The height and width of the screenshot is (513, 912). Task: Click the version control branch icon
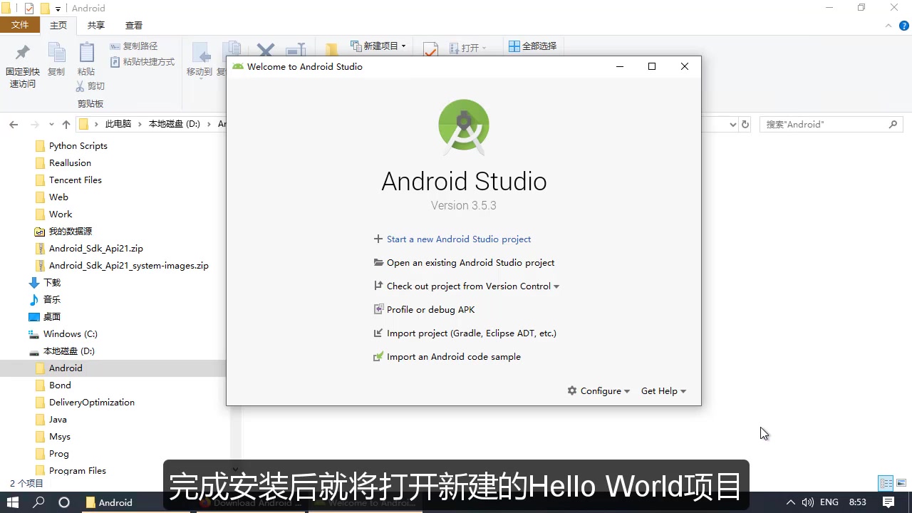(378, 286)
